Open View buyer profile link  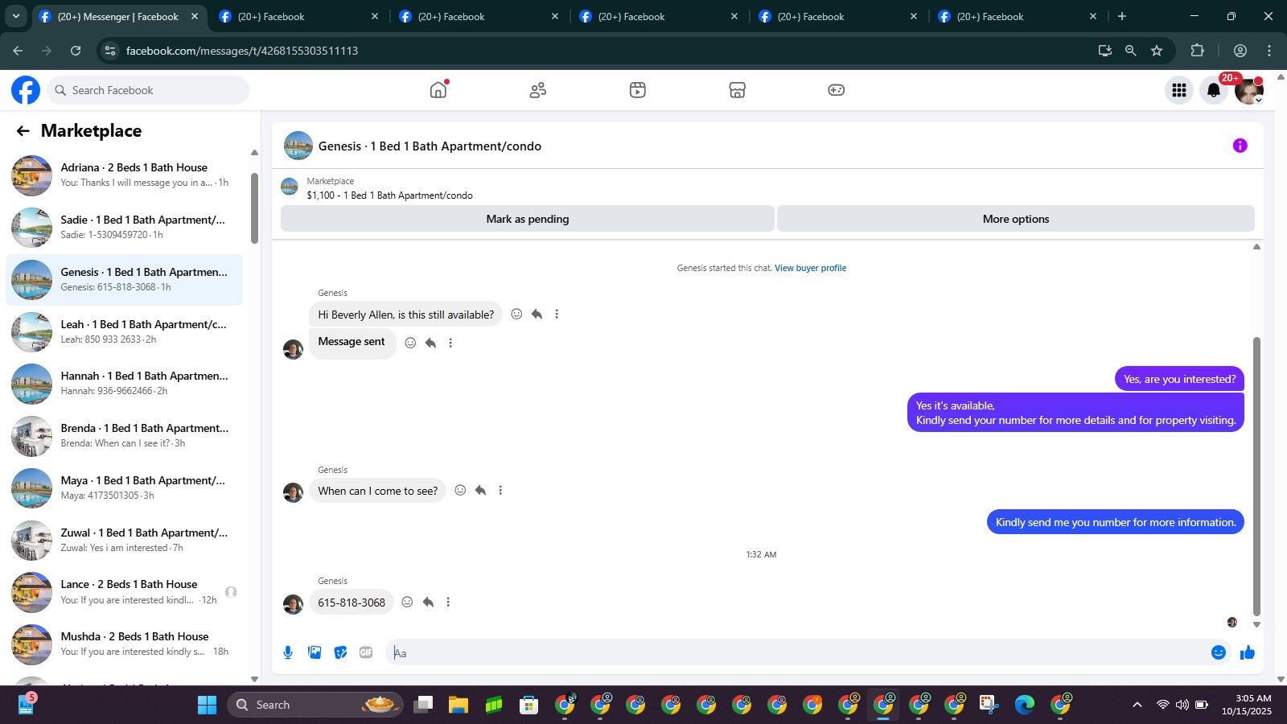tap(810, 268)
